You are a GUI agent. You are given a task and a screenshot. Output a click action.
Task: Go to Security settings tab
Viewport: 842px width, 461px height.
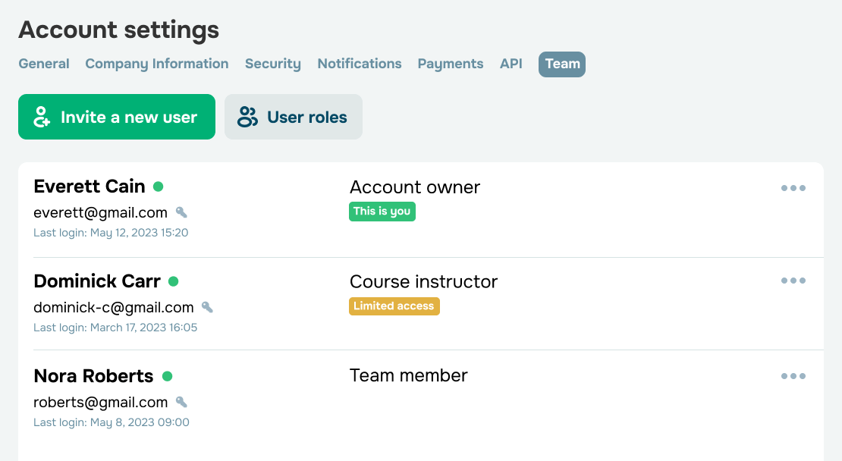coord(273,64)
